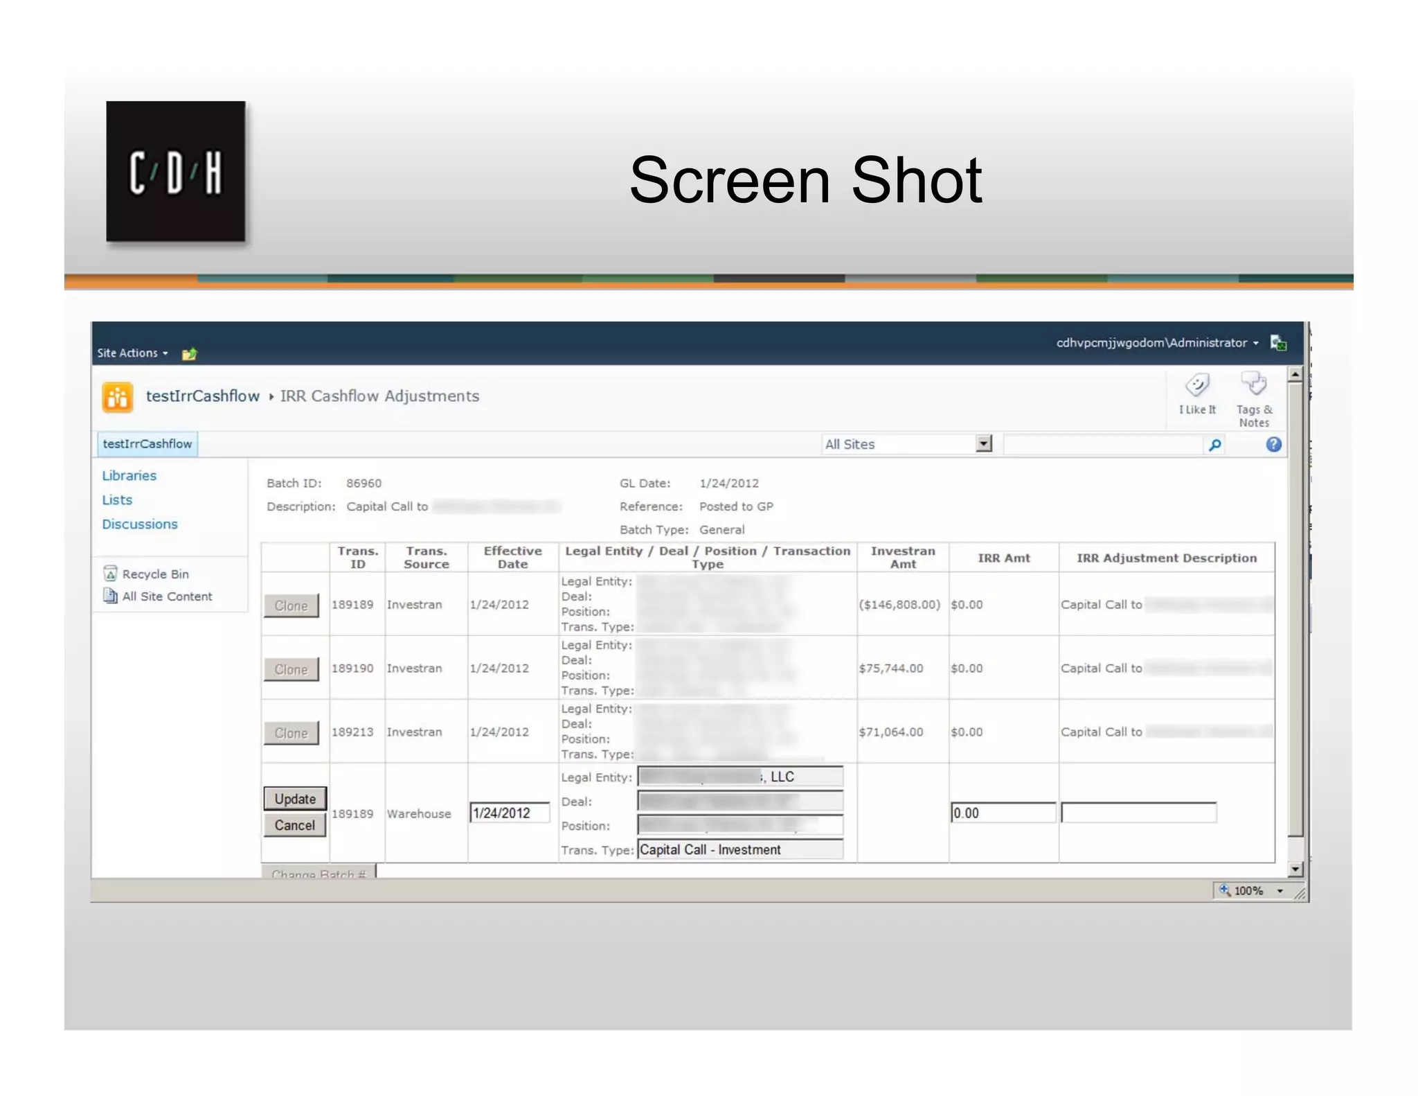Click the All Site Content icon
The image size is (1418, 1096).
[x=110, y=596]
